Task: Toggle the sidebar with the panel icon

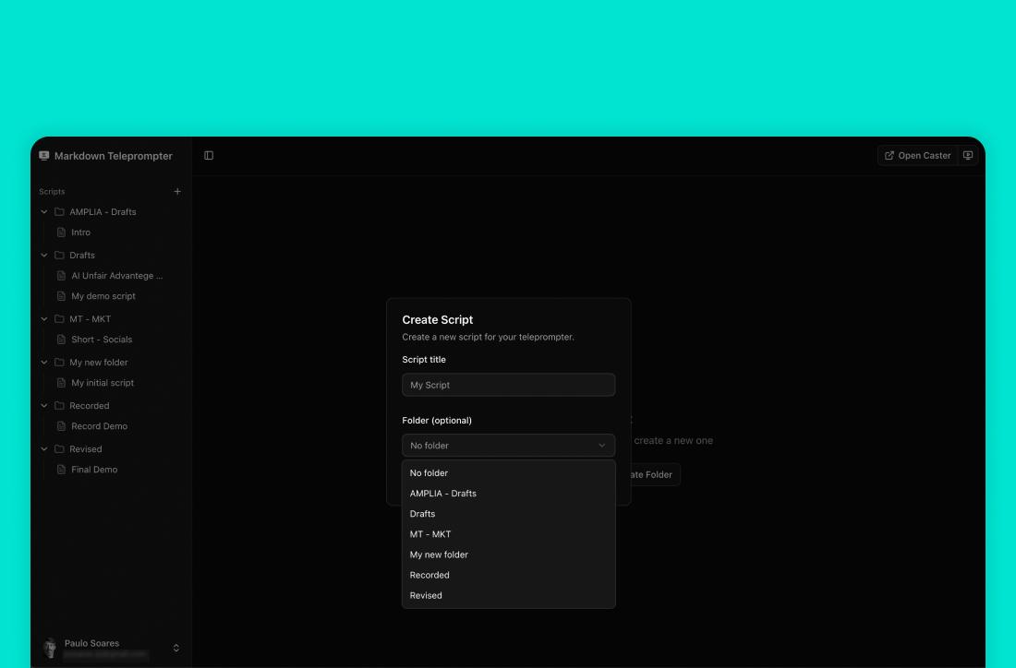Action: (209, 155)
